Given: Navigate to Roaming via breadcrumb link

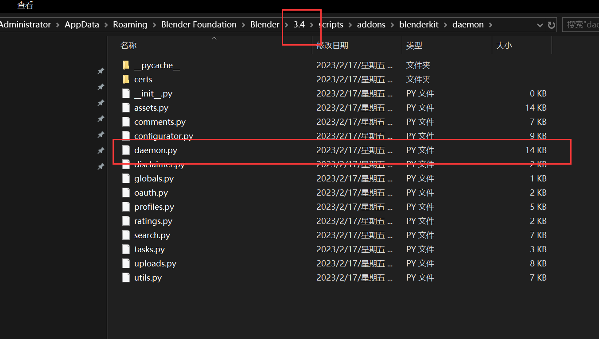Looking at the screenshot, I should pyautogui.click(x=130, y=25).
